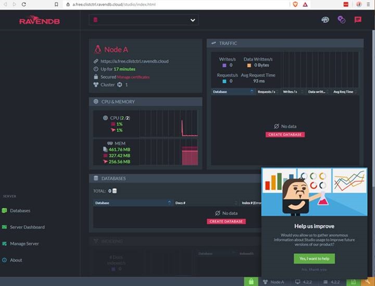Click the green footer document icon
The height and width of the screenshot is (286, 375).
pyautogui.click(x=354, y=282)
